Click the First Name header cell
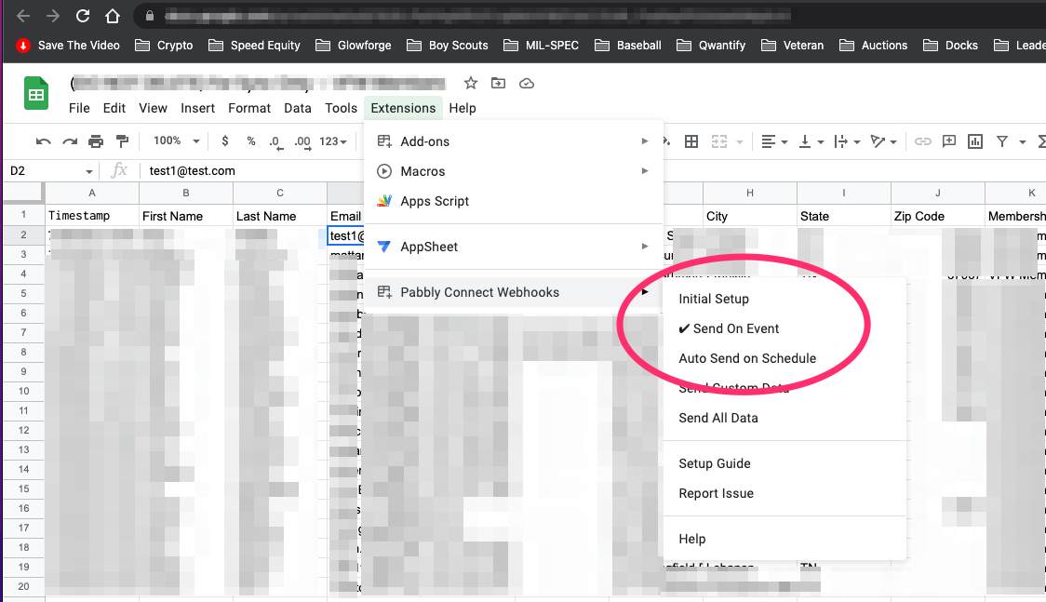This screenshot has width=1046, height=602. (x=186, y=216)
